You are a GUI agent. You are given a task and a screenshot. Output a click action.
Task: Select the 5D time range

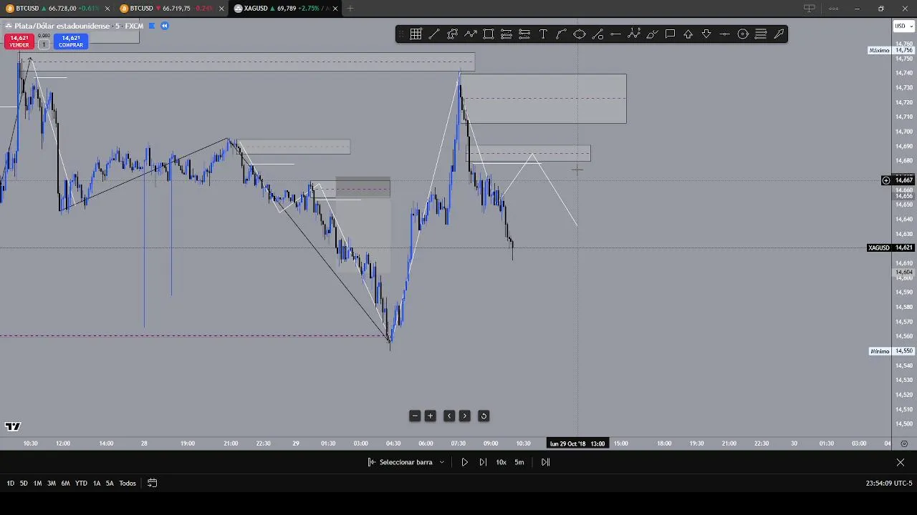[x=24, y=484]
